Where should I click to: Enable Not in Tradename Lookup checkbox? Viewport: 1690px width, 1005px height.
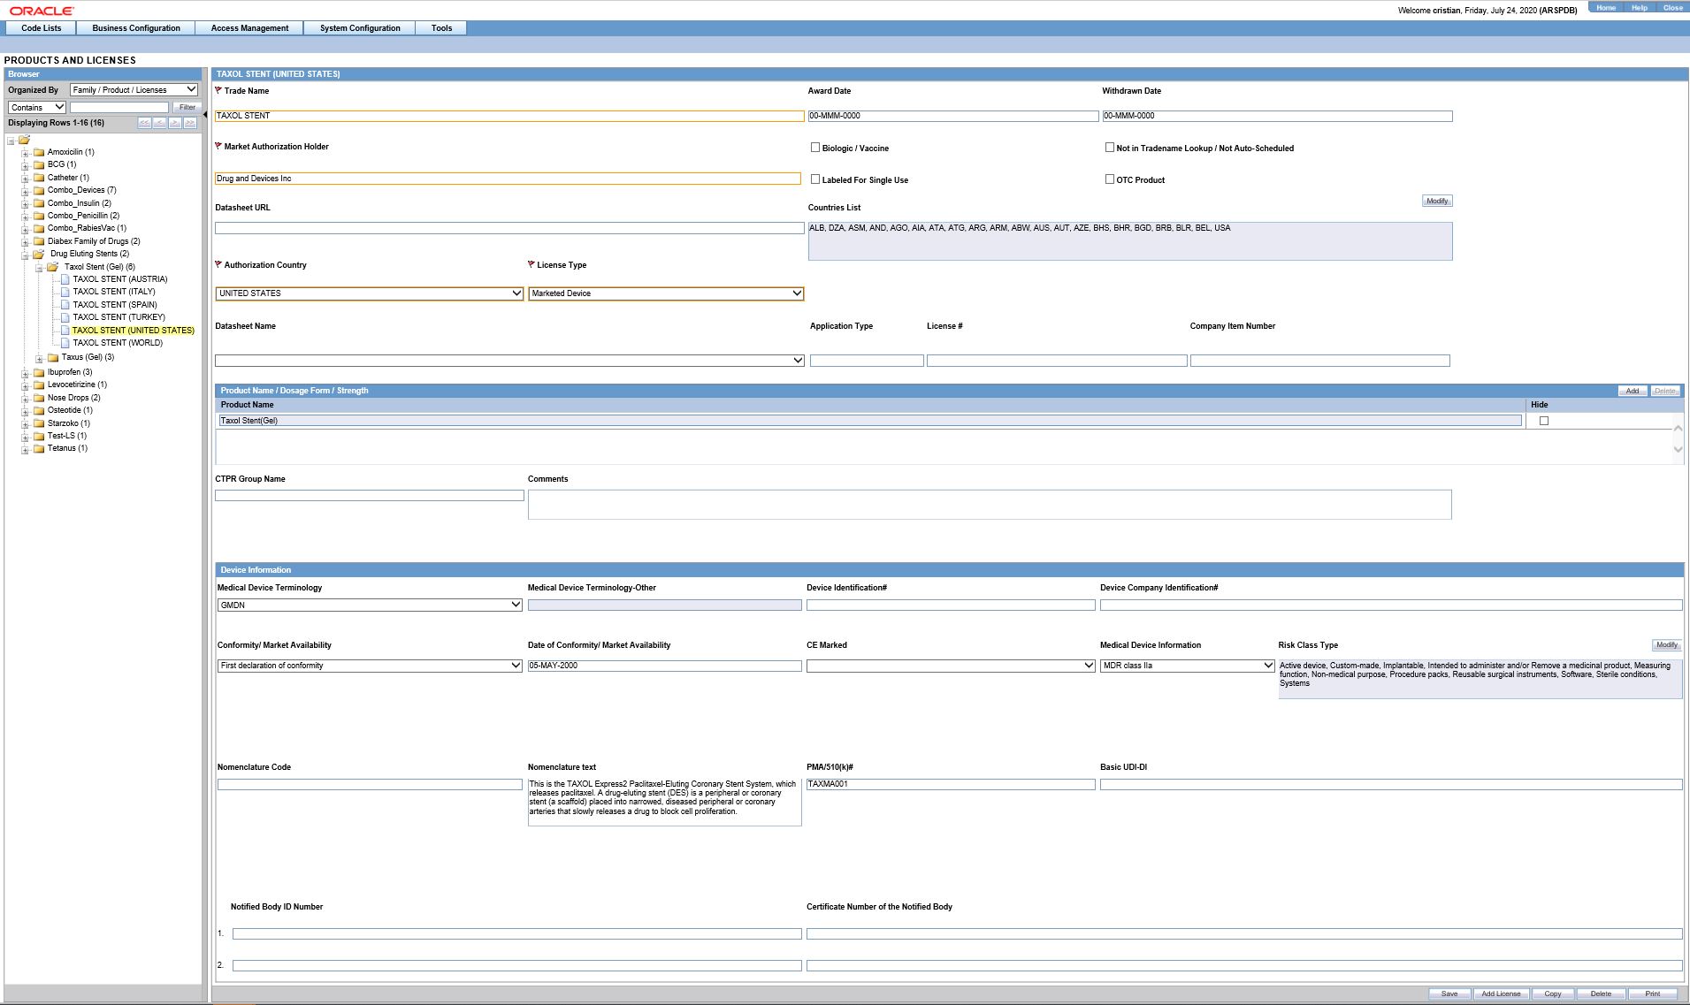1110,148
